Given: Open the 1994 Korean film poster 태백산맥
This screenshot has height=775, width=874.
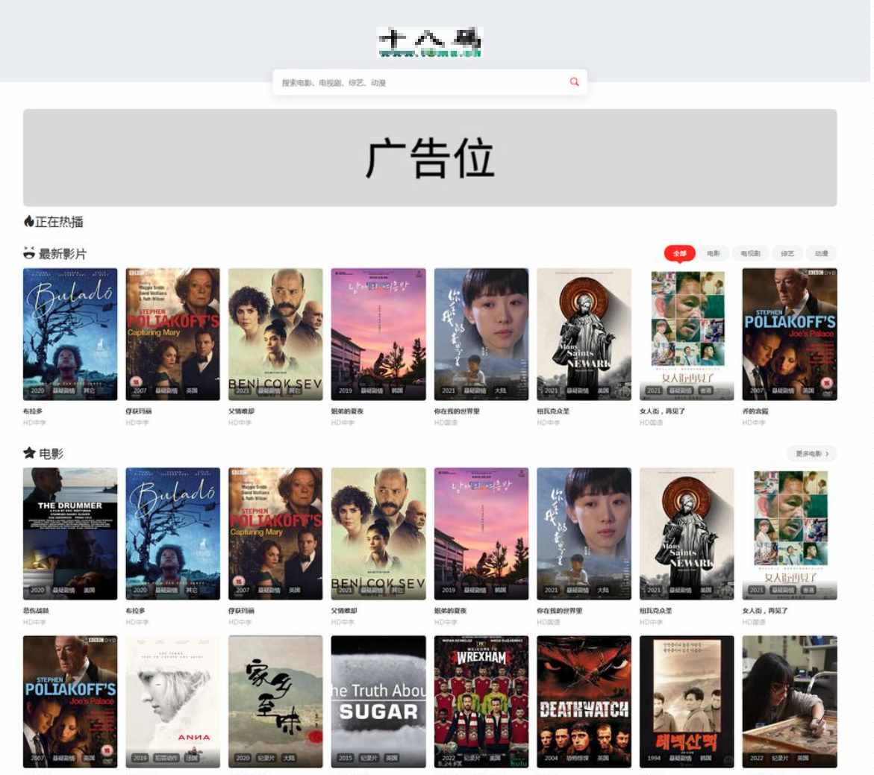Looking at the screenshot, I should [x=687, y=701].
